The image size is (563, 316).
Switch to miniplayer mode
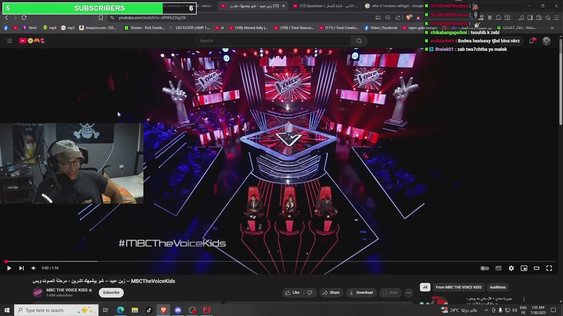[524, 268]
